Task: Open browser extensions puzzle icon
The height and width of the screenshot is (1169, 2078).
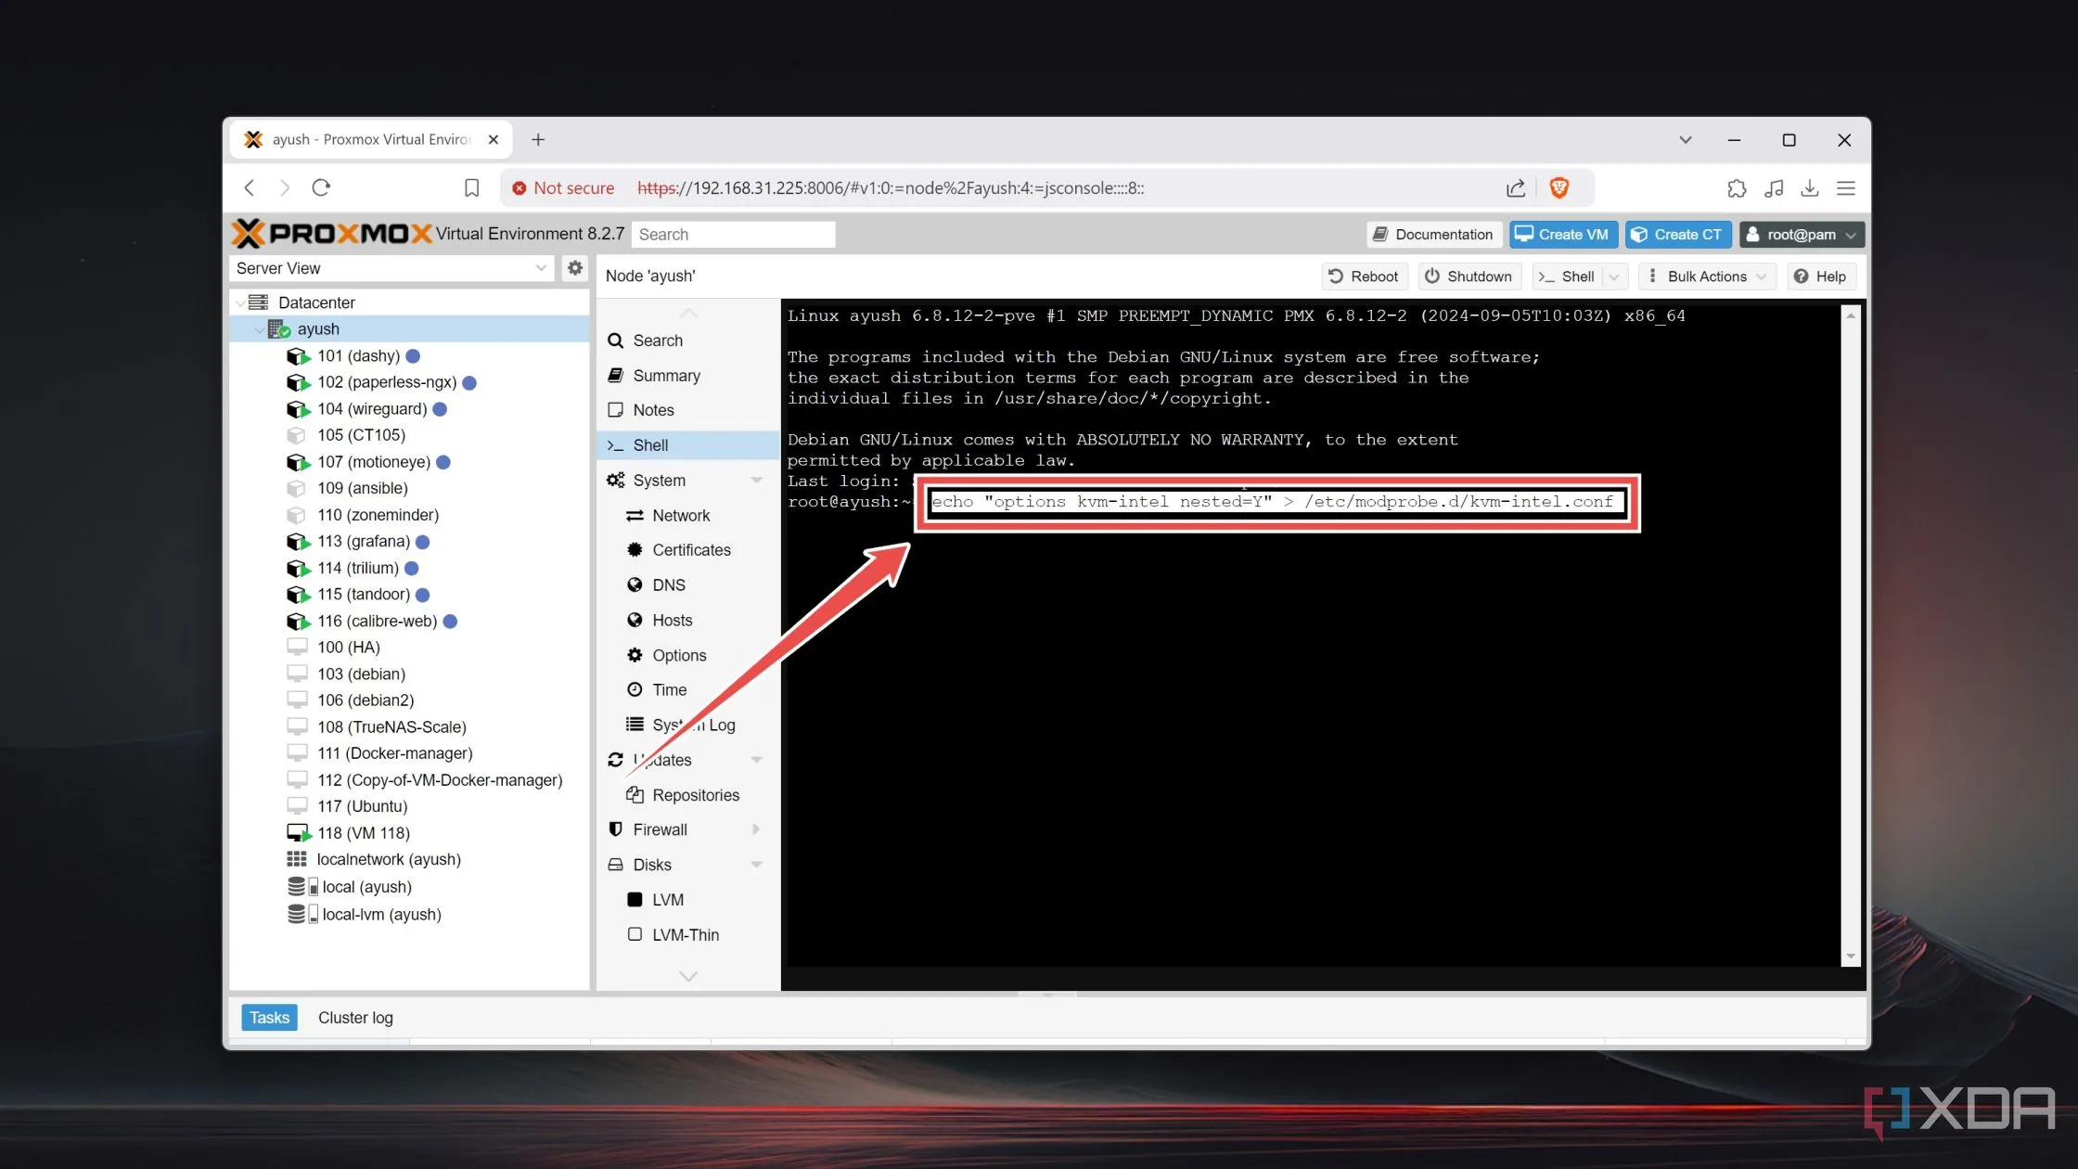Action: tap(1737, 188)
